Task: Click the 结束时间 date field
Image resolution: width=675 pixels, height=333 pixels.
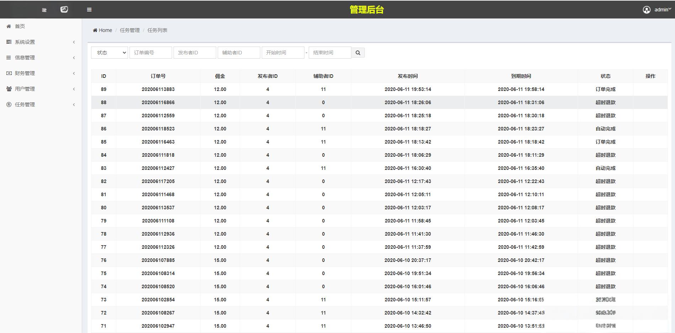Action: coord(330,53)
